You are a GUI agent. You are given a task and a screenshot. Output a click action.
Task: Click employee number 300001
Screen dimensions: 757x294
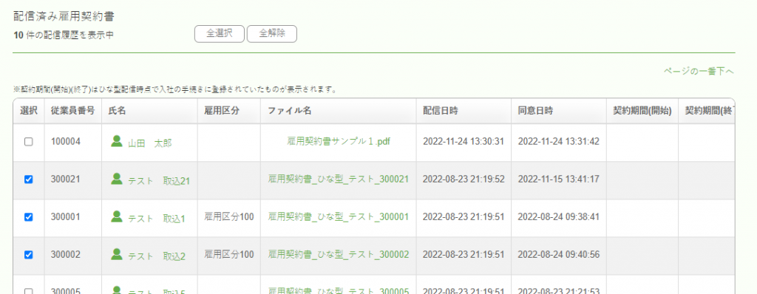65,216
